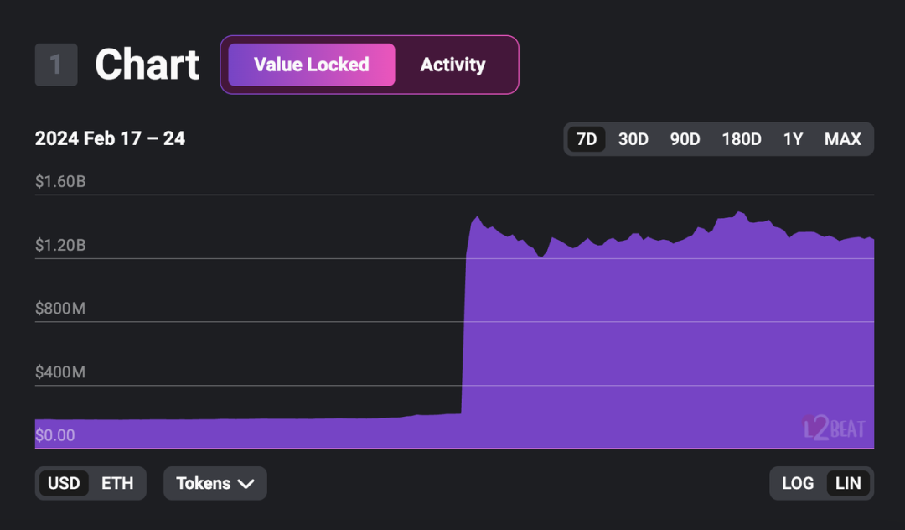Select the 180D time range

742,139
